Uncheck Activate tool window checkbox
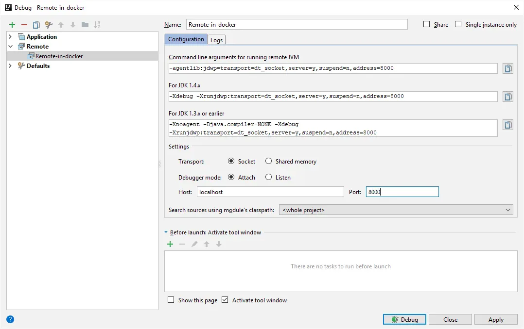The width and height of the screenshot is (524, 329). pyautogui.click(x=225, y=299)
